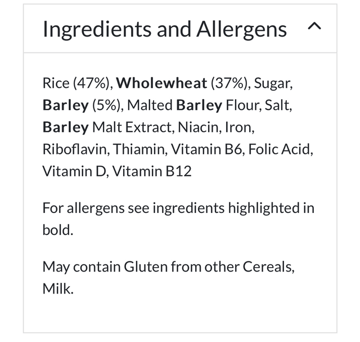Click the bold Wholewheat allergen text
The height and width of the screenshot is (342, 360).
(x=162, y=84)
